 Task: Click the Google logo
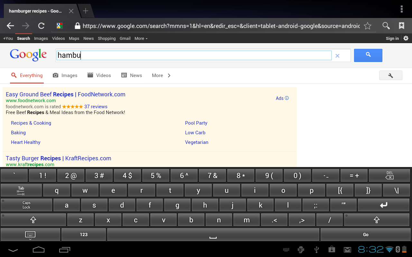pos(28,55)
